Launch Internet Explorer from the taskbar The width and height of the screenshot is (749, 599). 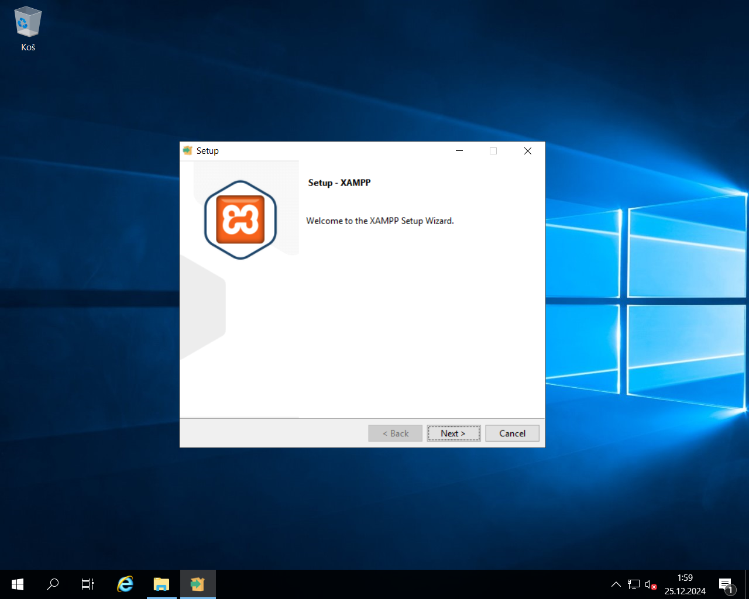(x=125, y=584)
